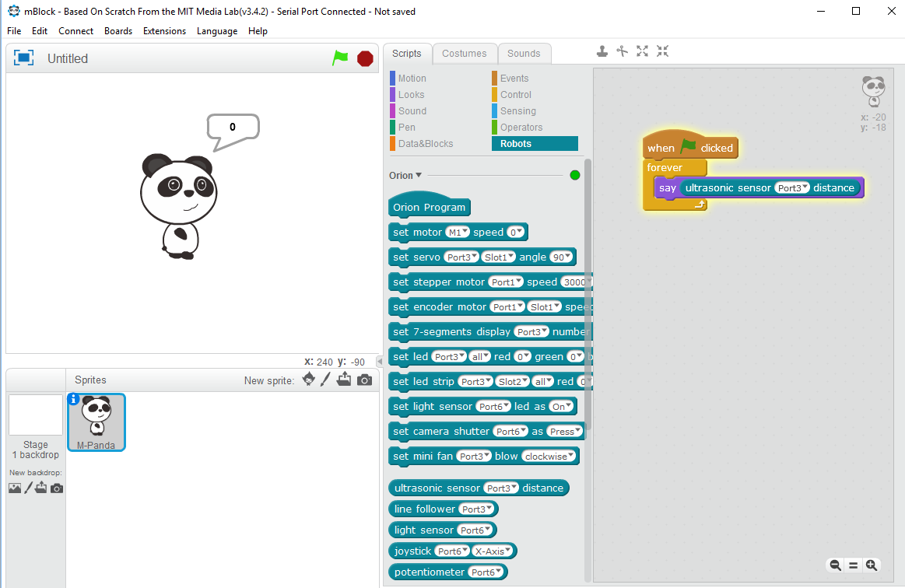Open the Connect menu
The width and height of the screenshot is (905, 588).
pyautogui.click(x=75, y=31)
